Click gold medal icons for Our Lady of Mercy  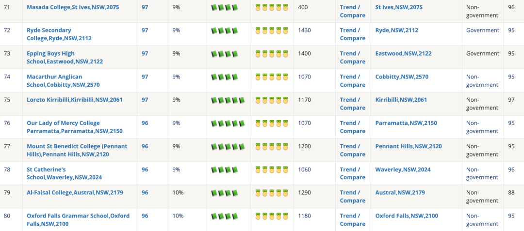coord(272,123)
